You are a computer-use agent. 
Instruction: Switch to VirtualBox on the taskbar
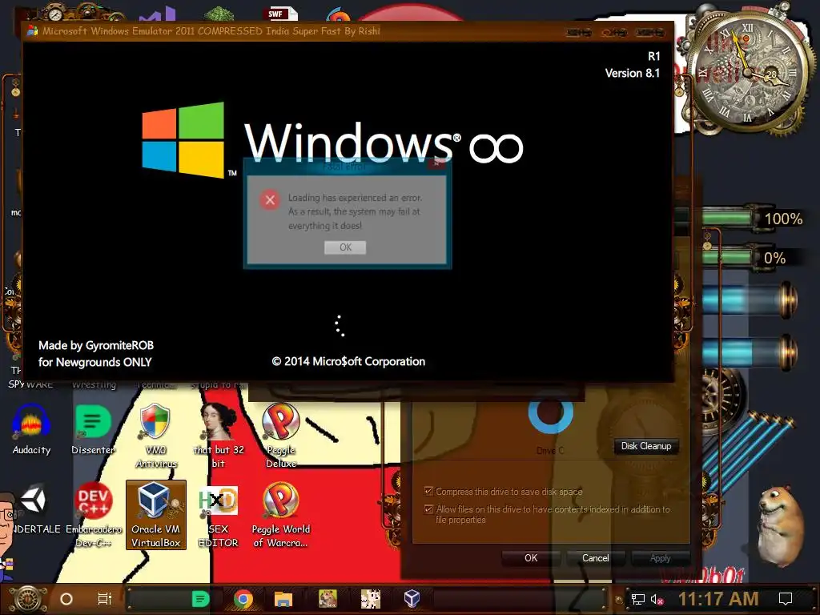click(412, 599)
